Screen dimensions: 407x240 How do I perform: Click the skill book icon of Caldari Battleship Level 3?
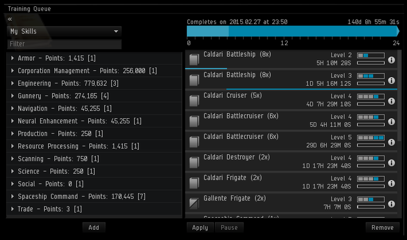(194, 80)
